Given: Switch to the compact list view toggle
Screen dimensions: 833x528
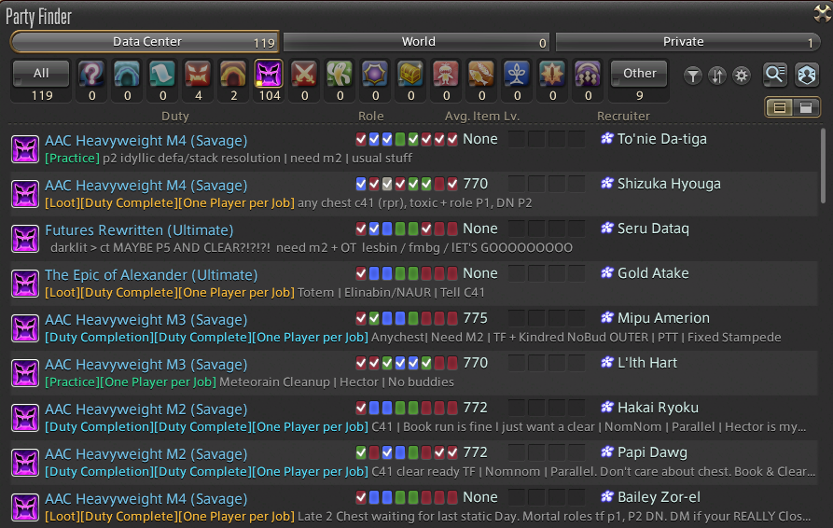Looking at the screenshot, I should pos(779,108).
